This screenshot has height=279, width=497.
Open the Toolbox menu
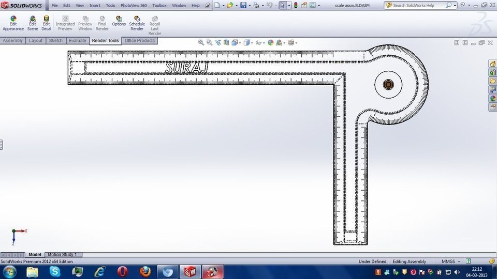[159, 5]
